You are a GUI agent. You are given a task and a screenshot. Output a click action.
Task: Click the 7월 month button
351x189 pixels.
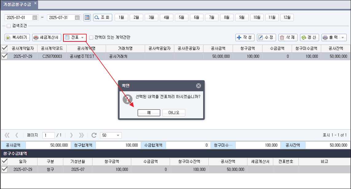(x=211, y=17)
